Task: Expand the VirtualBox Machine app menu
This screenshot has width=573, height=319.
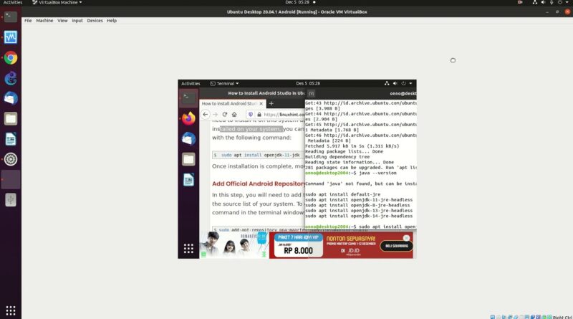Action: (x=57, y=2)
